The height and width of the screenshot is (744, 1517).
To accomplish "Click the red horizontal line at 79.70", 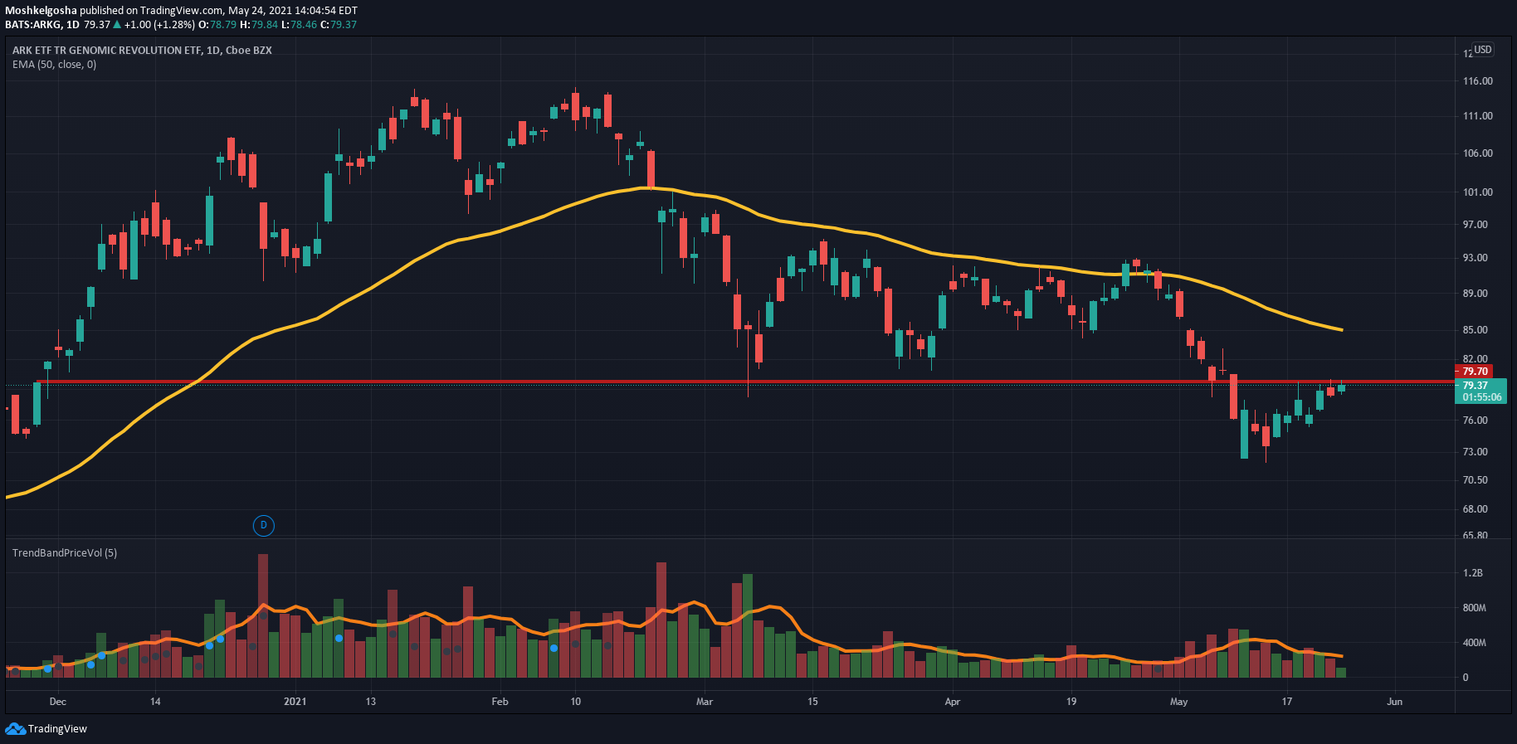I will pos(745,382).
